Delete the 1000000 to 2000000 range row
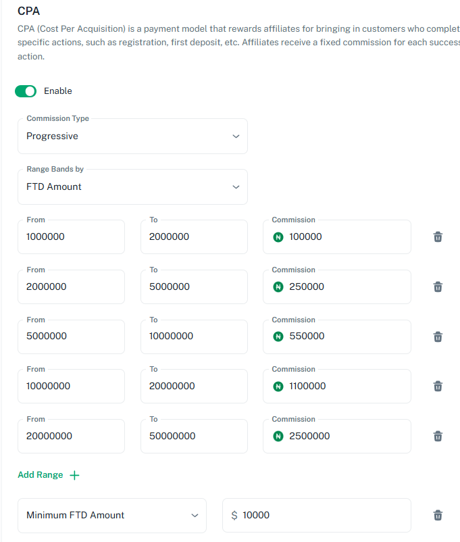Image resolution: width=460 pixels, height=542 pixels. point(438,237)
